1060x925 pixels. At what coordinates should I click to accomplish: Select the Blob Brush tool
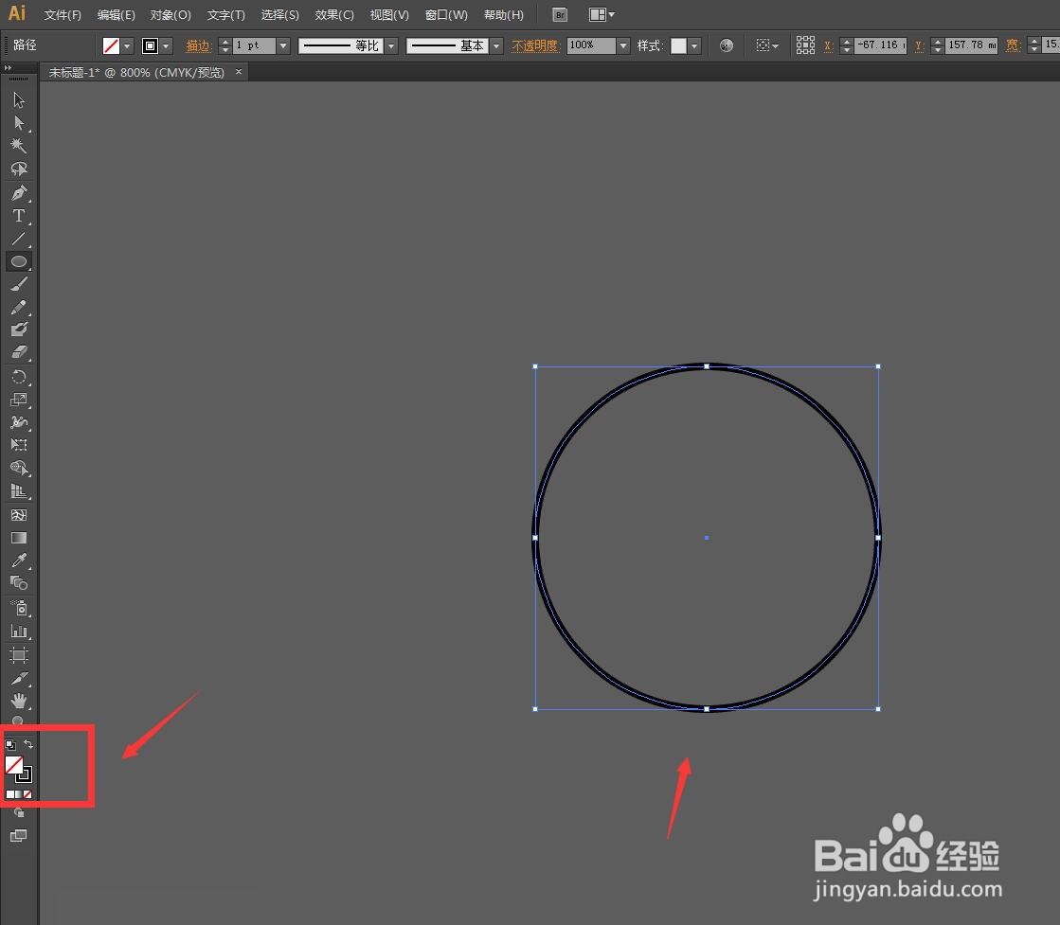[19, 329]
